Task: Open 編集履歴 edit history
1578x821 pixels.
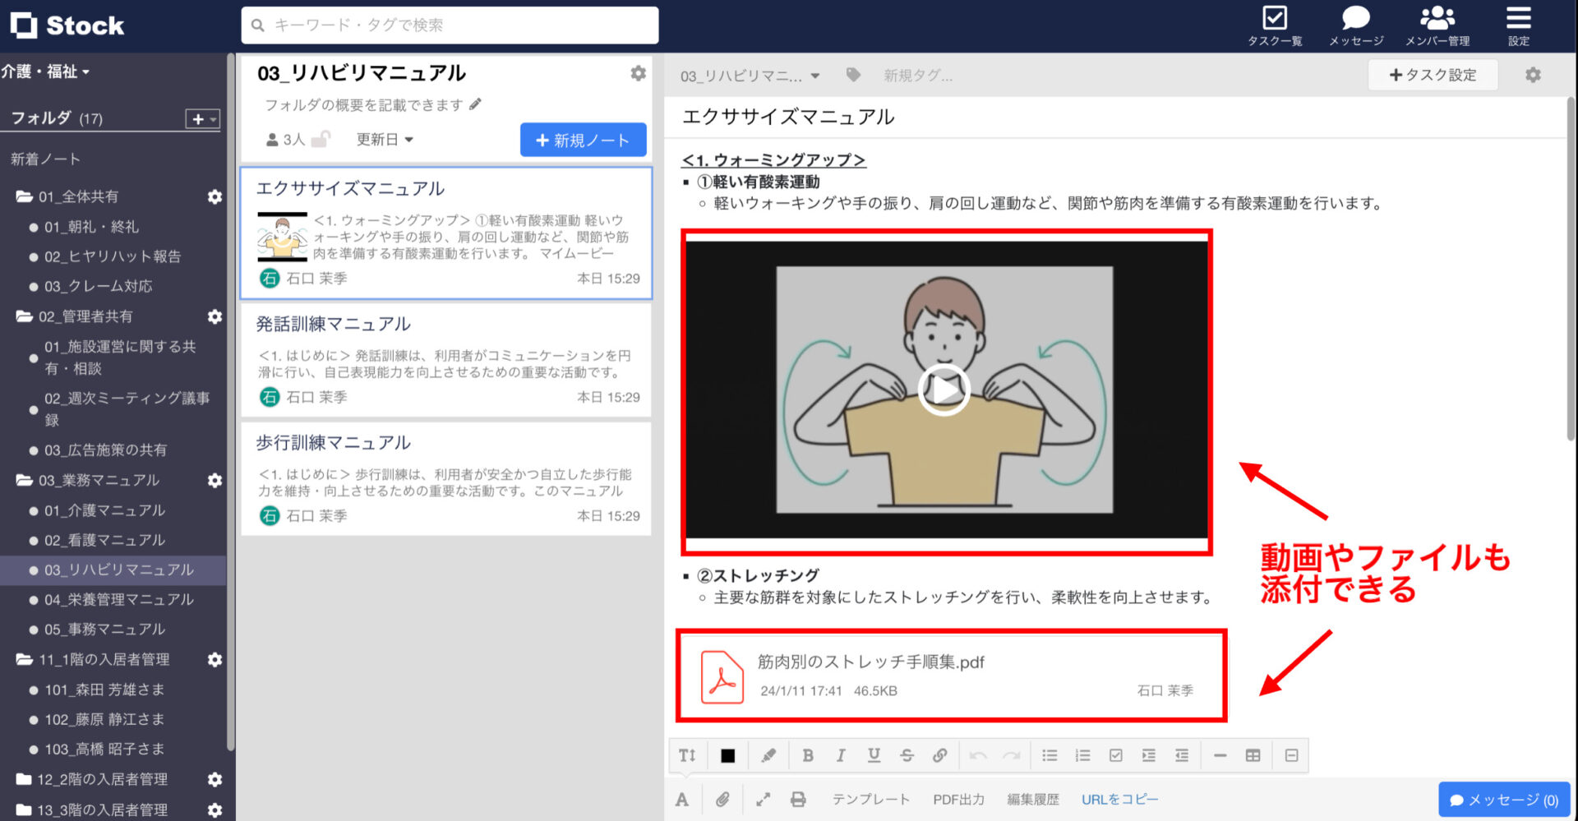Action: point(1033,799)
